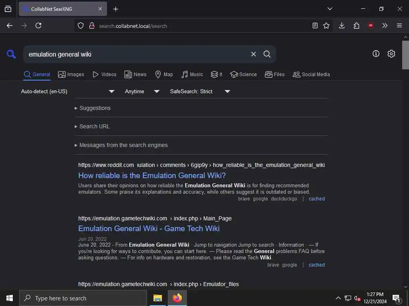Click the Windows taskbar search box
409x306 pixels.
[83, 298]
